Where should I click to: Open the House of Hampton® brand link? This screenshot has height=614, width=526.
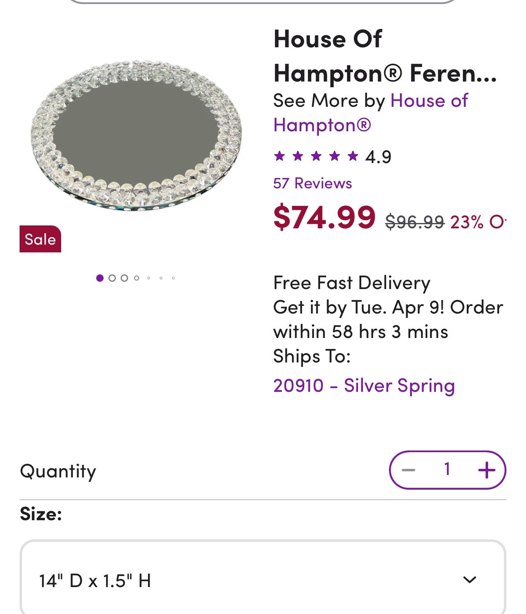point(370,113)
